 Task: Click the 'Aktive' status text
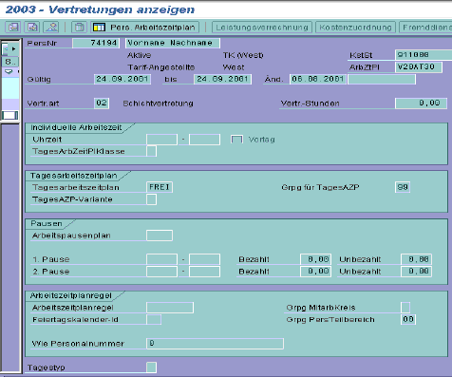coord(139,55)
